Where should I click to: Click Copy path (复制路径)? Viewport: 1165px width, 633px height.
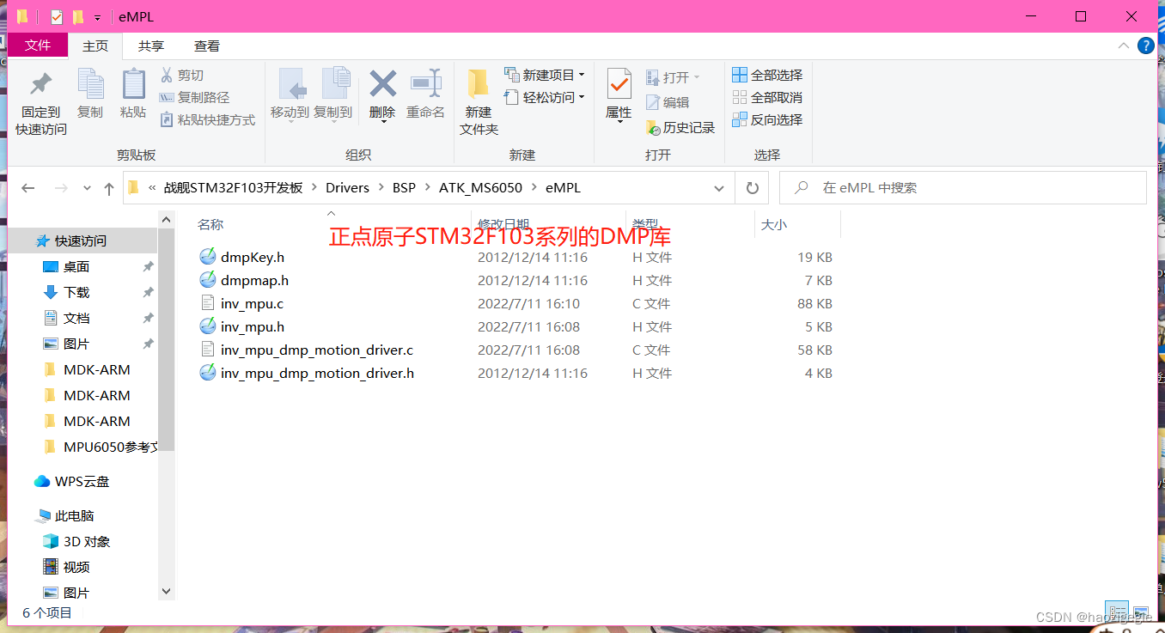[x=195, y=98]
